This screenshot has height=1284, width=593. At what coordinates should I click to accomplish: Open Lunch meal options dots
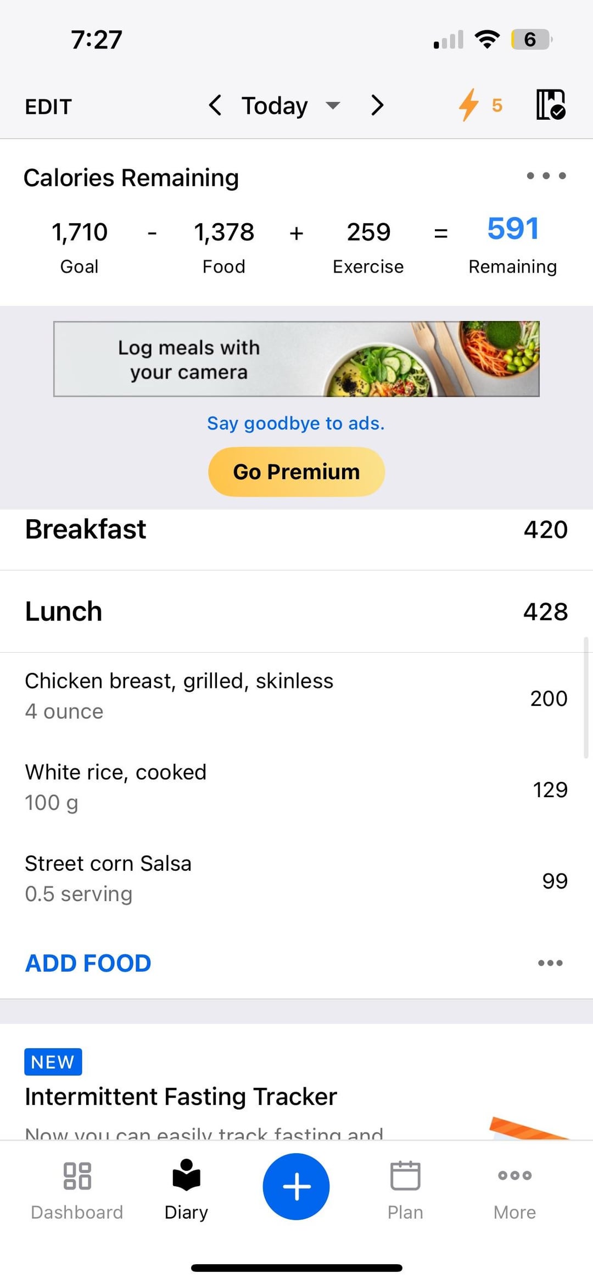click(x=550, y=963)
